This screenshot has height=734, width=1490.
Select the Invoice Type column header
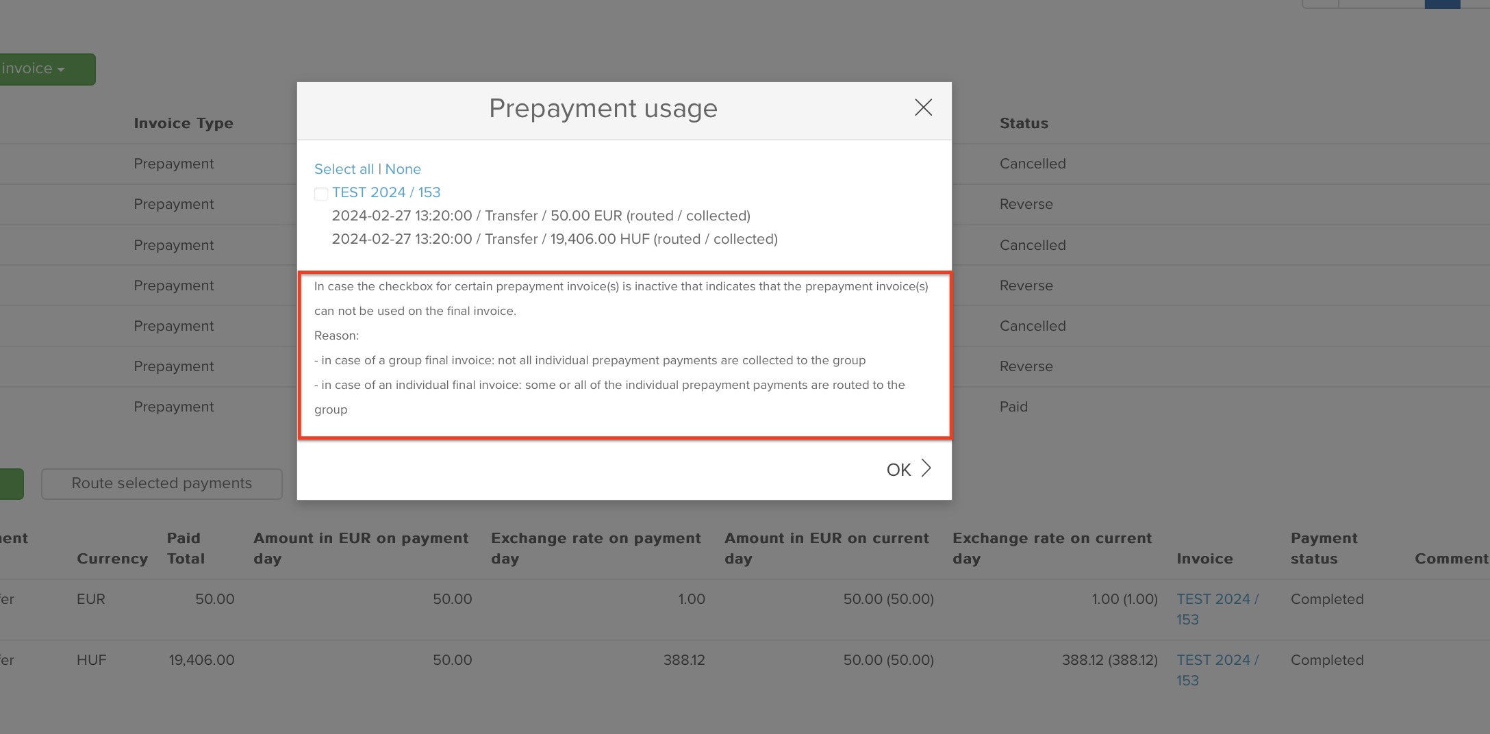tap(184, 123)
